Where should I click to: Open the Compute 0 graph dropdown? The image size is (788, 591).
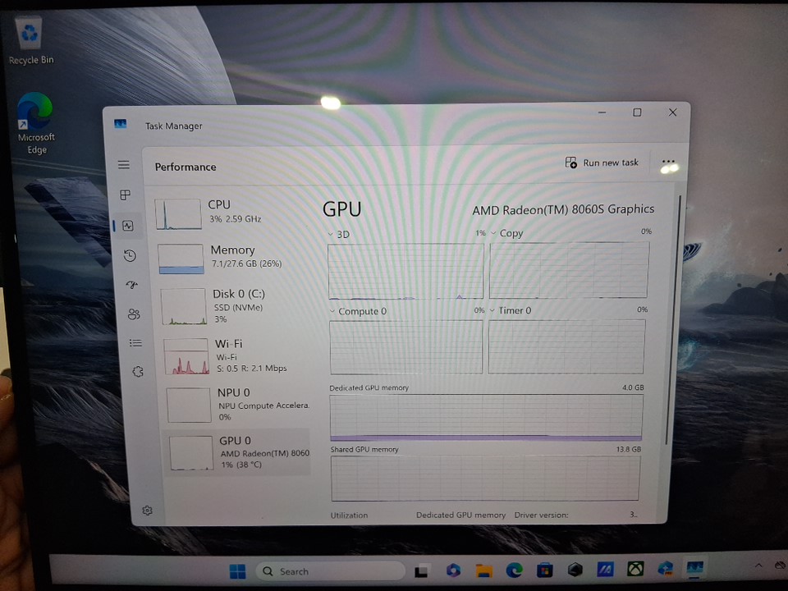[332, 312]
